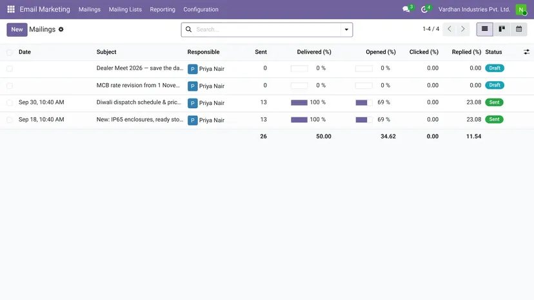Expand the search options dropdown arrow
534x300 pixels.
346,30
